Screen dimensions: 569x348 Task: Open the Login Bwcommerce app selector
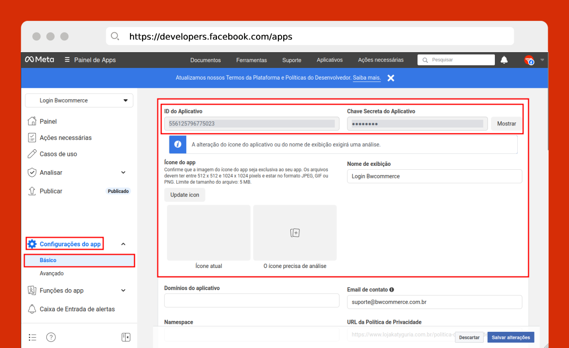(79, 100)
